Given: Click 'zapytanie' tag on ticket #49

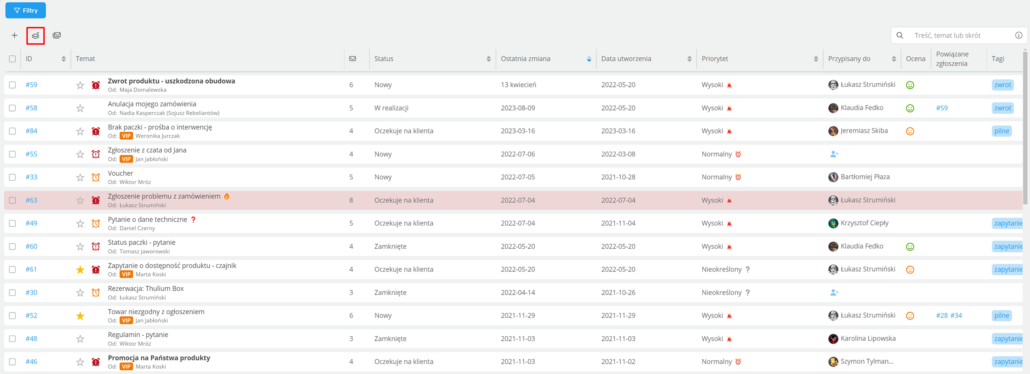Looking at the screenshot, I should click(x=1007, y=223).
